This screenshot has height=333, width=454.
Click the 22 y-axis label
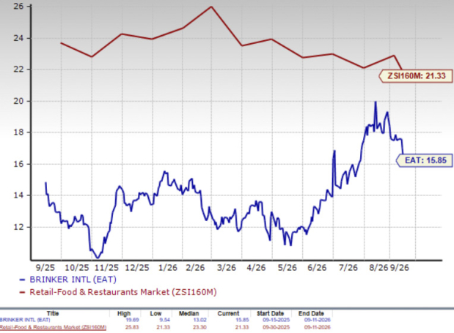18,70
